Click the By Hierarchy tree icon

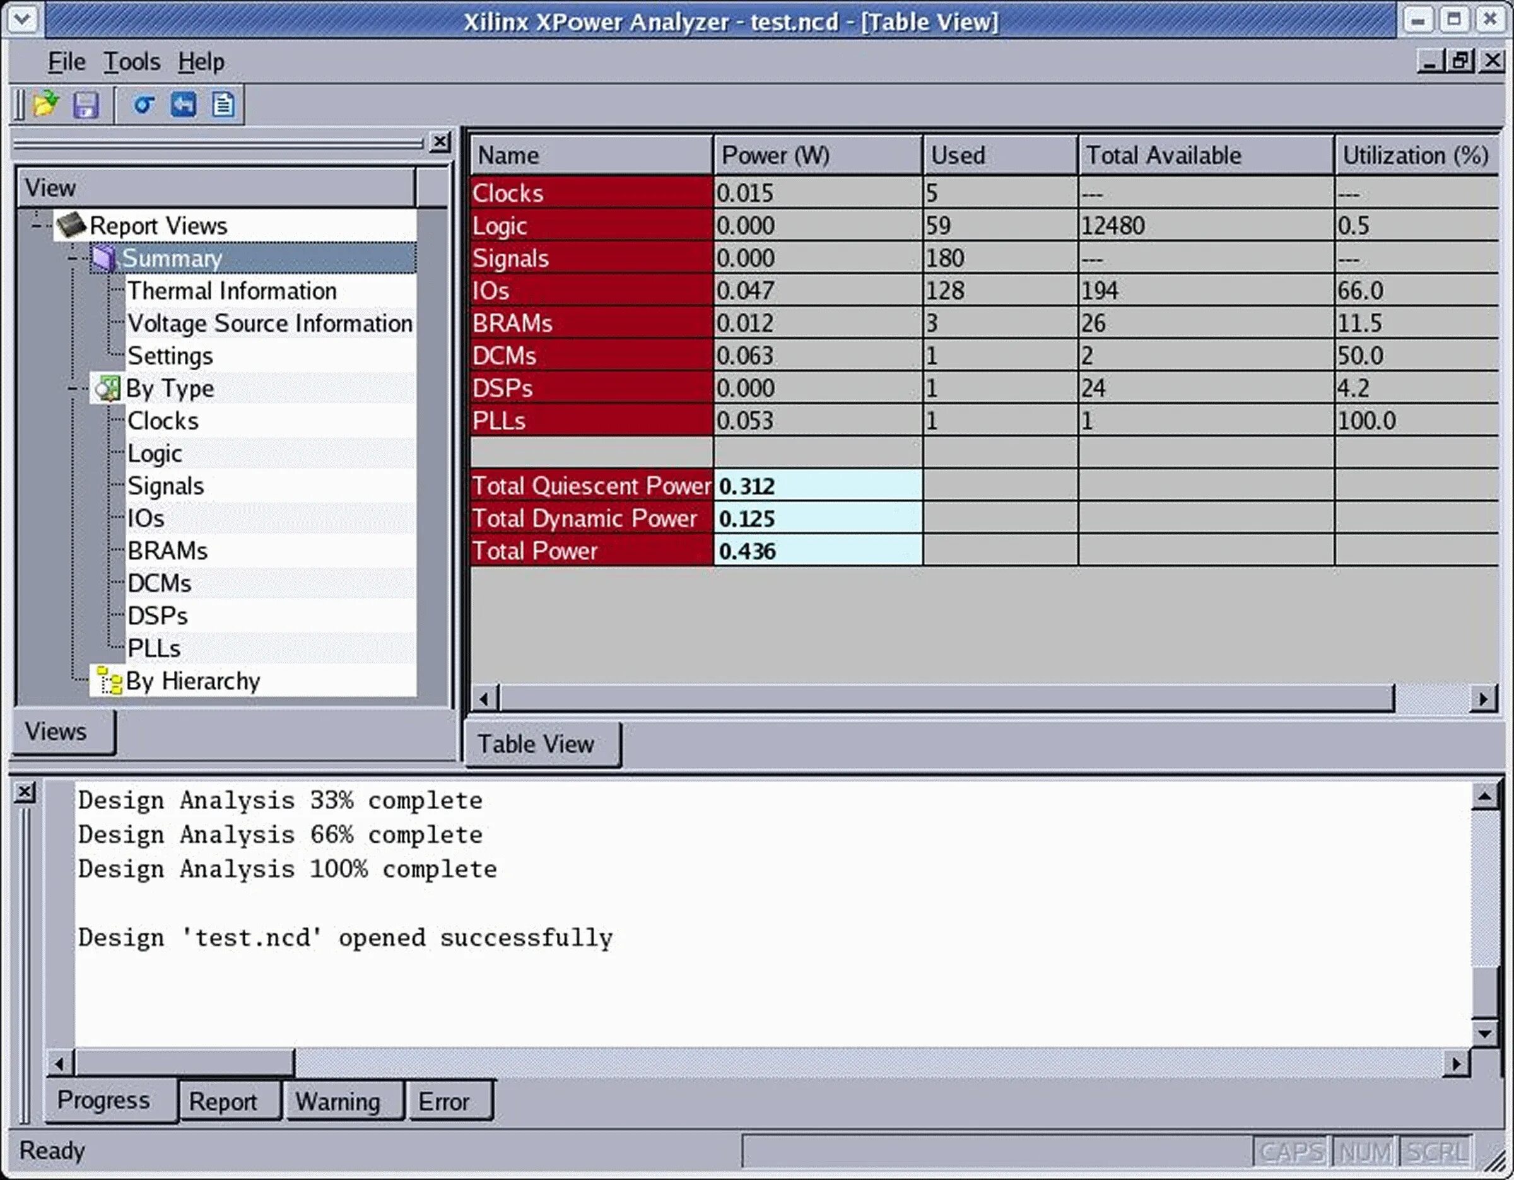tap(109, 681)
